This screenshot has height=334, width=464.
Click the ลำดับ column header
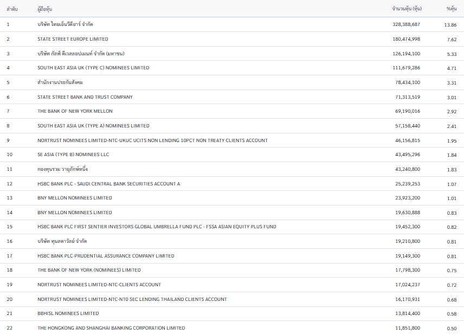click(x=12, y=9)
